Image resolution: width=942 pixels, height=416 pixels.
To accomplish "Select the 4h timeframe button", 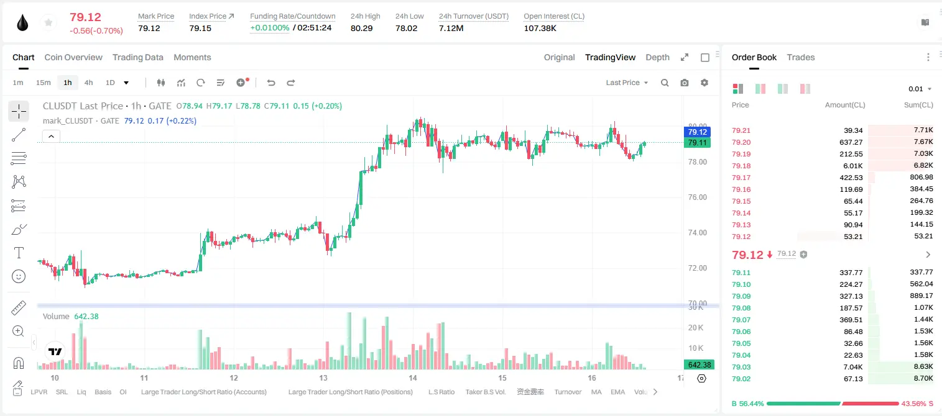I will [89, 83].
